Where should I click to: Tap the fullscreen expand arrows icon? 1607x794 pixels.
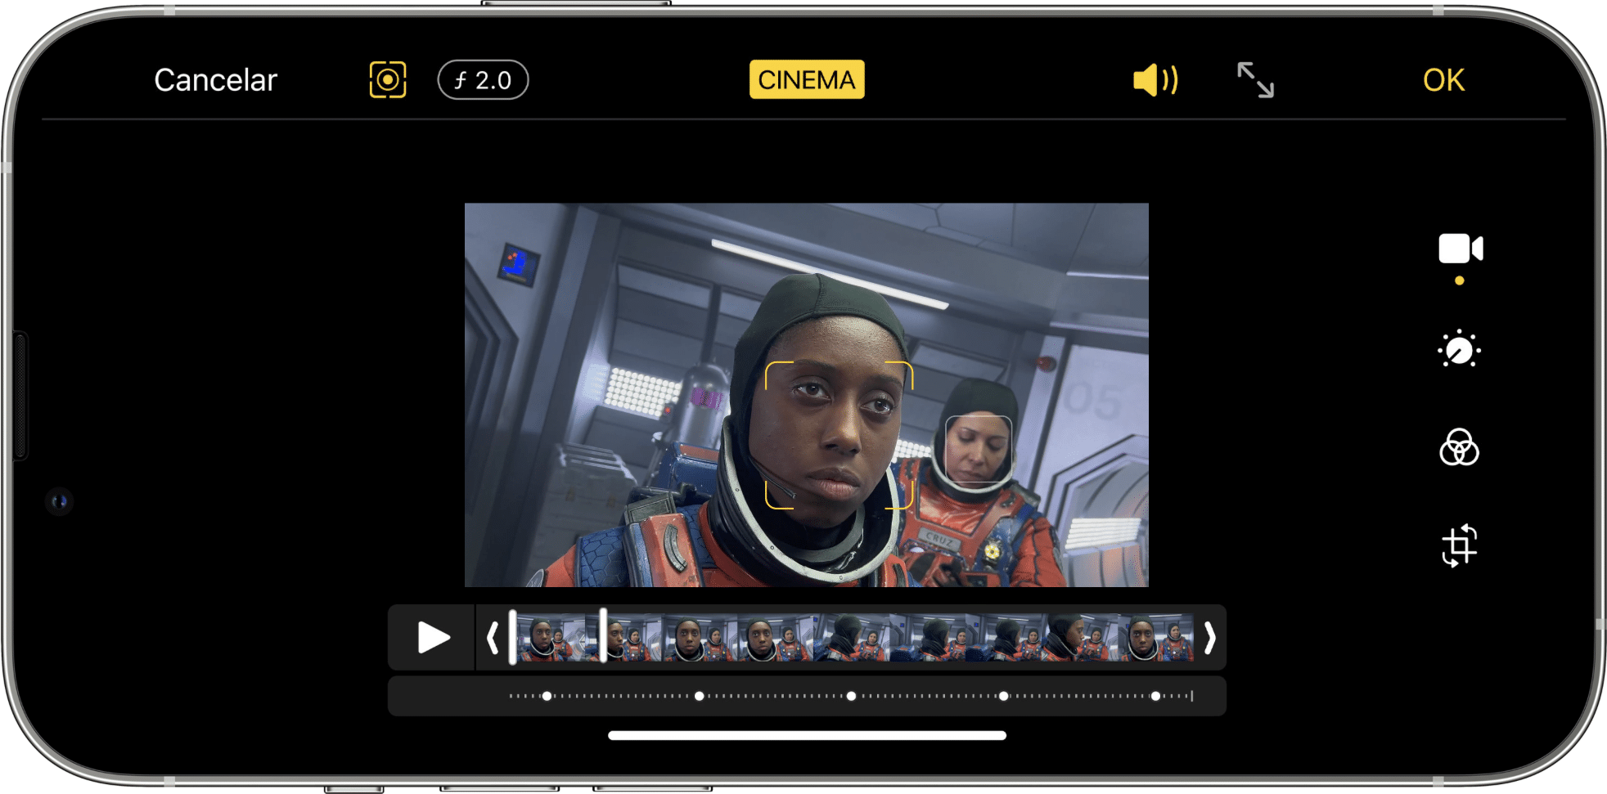[1255, 80]
